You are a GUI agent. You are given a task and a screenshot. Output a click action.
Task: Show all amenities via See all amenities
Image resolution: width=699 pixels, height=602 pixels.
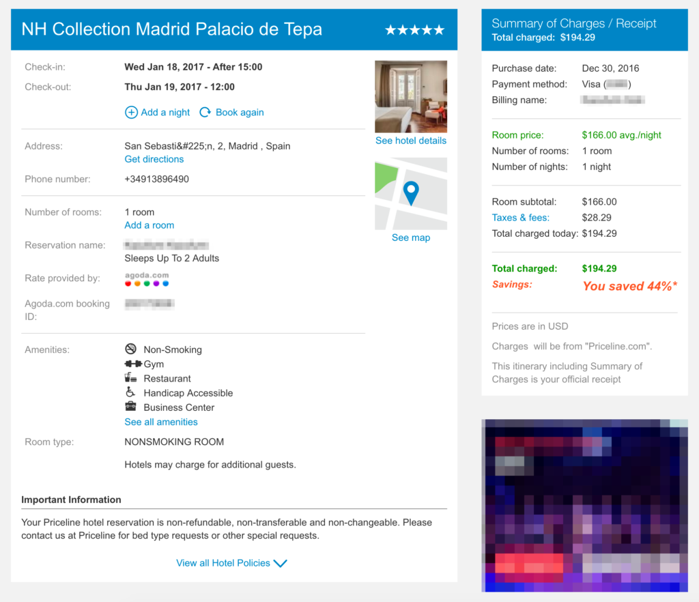(x=161, y=422)
